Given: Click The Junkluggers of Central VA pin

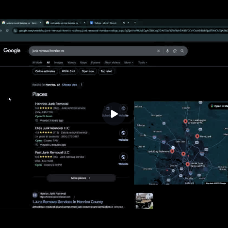Looking at the screenshot, I should 185,121.
